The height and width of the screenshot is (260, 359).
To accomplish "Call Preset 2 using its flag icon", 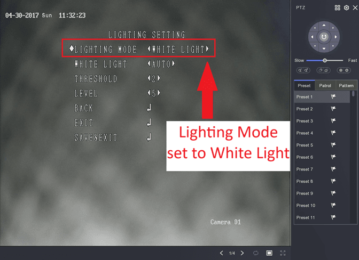I will point(333,109).
